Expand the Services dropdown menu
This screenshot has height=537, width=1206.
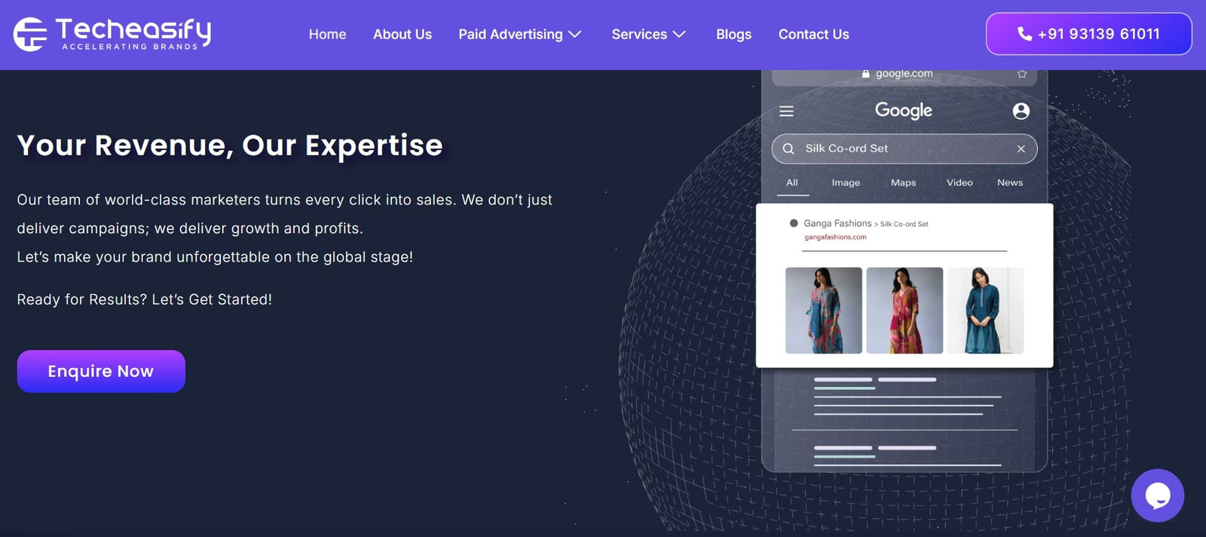click(648, 35)
